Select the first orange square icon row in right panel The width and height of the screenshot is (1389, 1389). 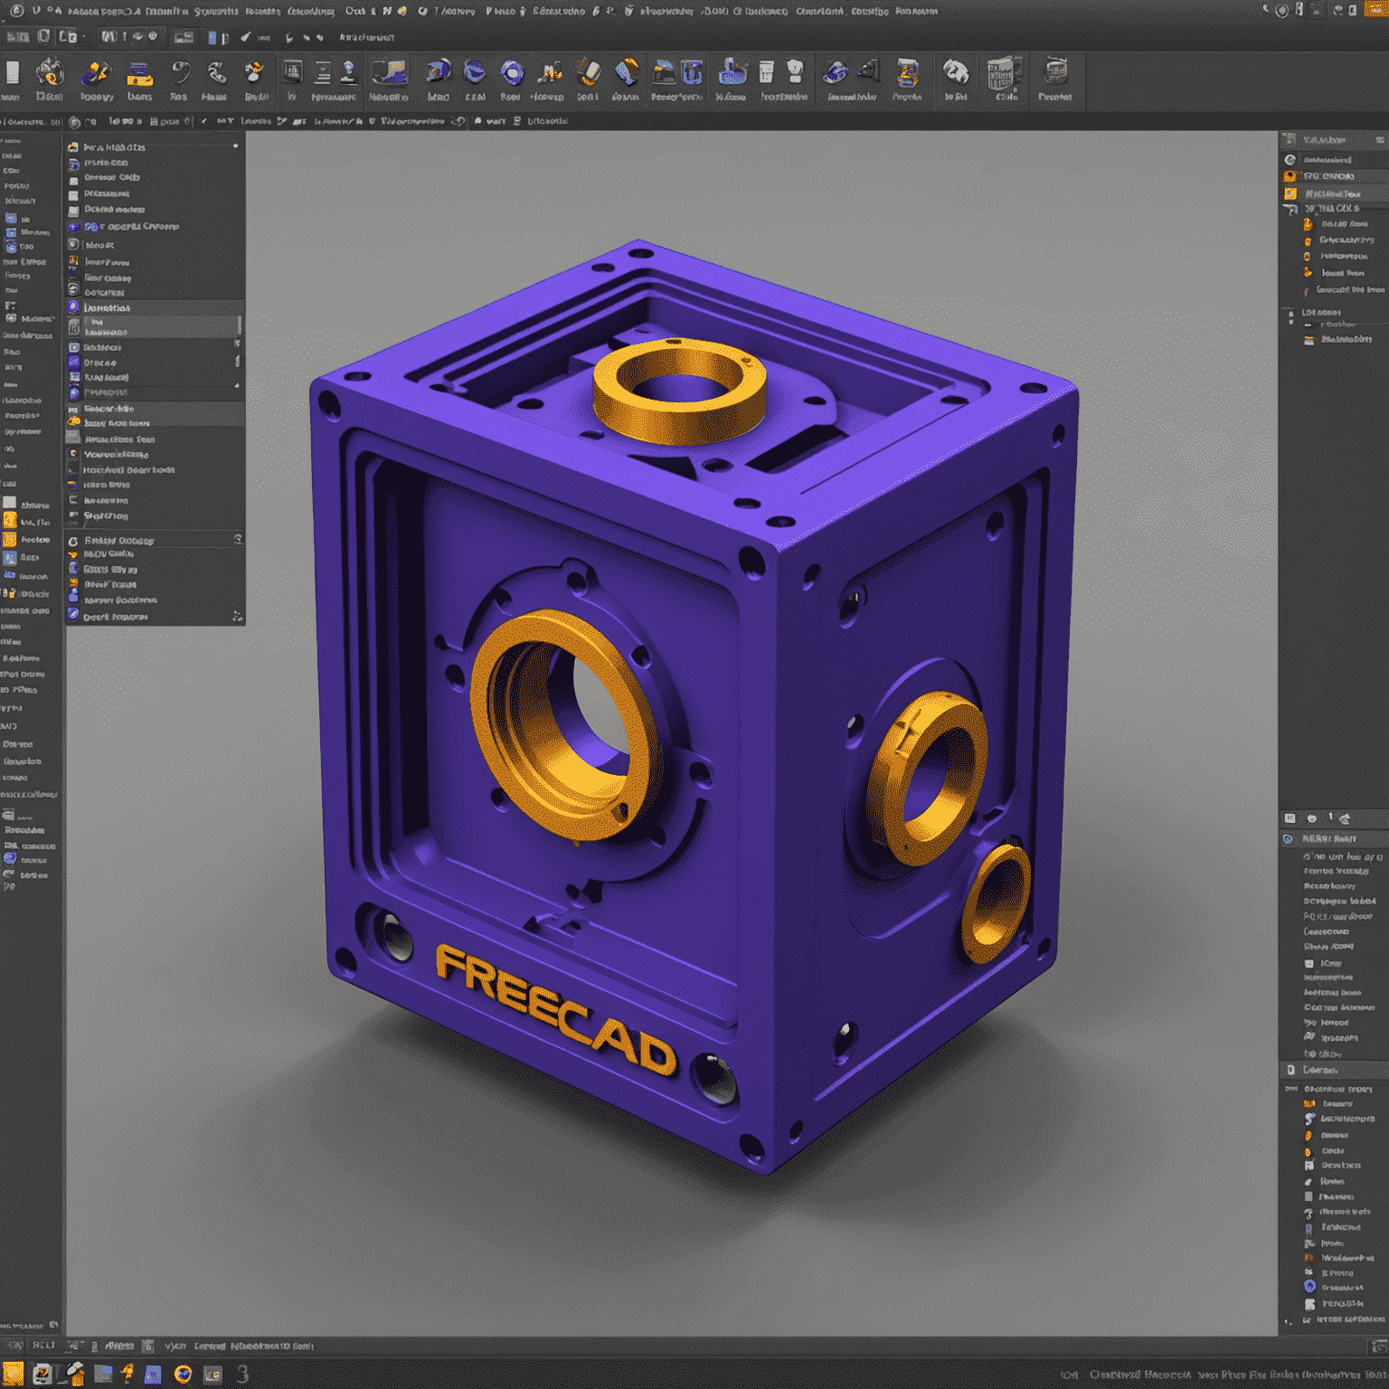point(1334,176)
